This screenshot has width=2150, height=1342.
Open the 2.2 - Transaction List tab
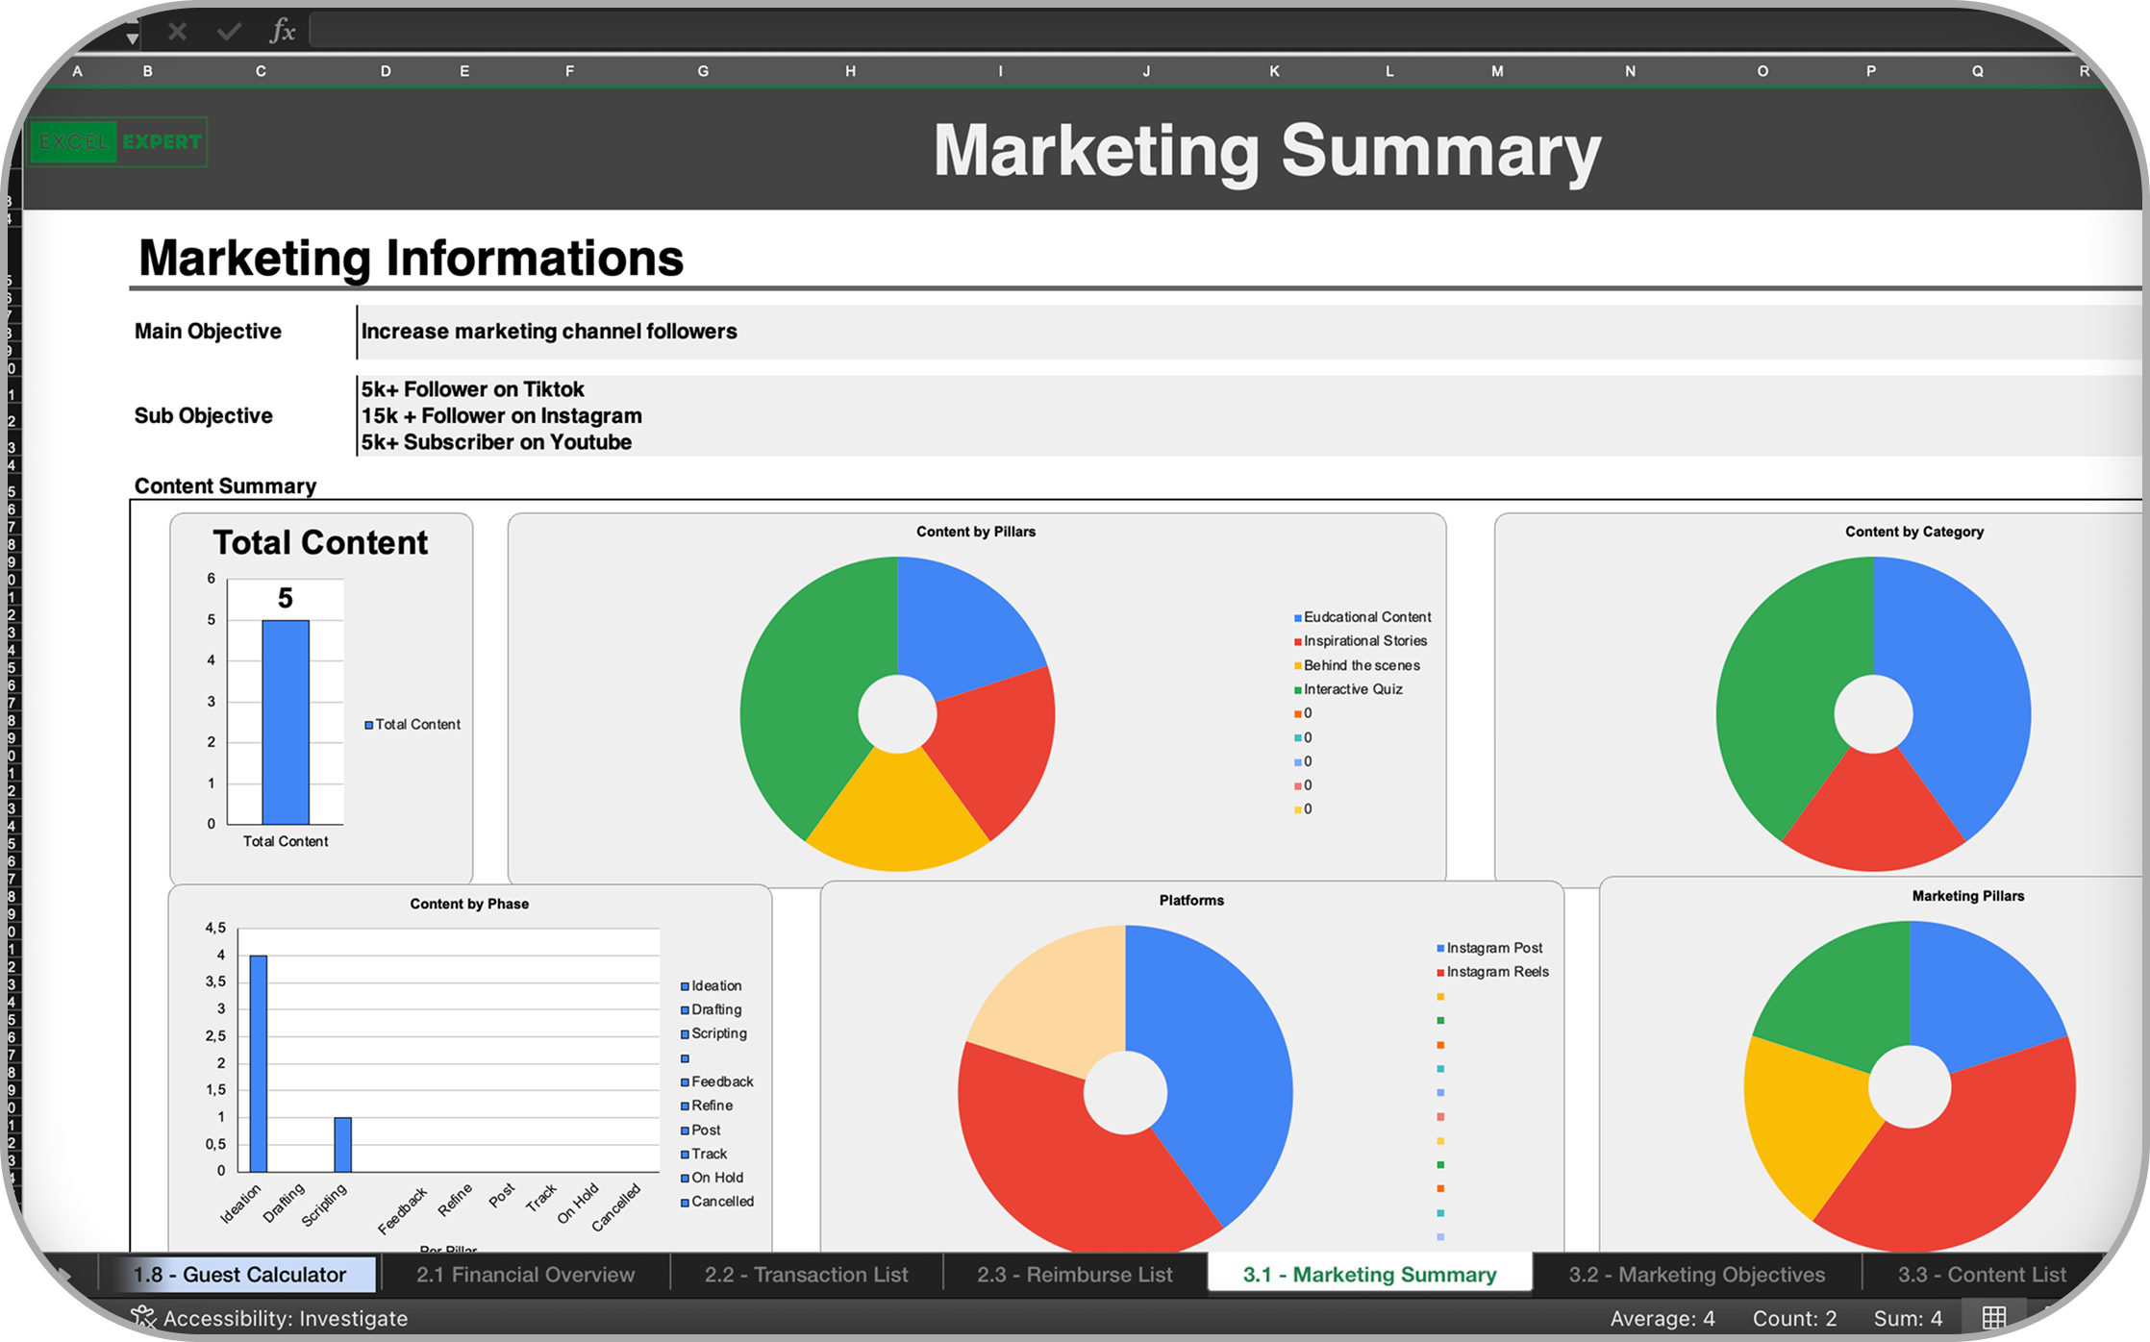(x=806, y=1275)
